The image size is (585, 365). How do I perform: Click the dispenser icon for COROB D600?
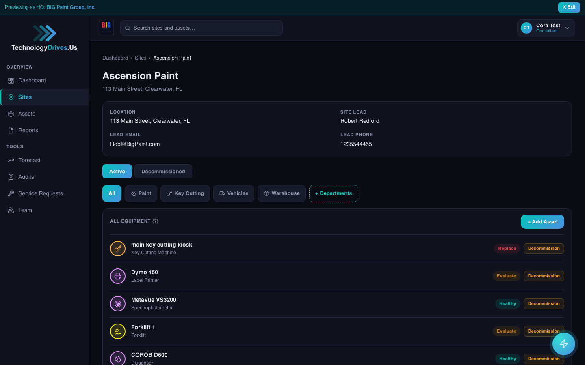(x=118, y=359)
